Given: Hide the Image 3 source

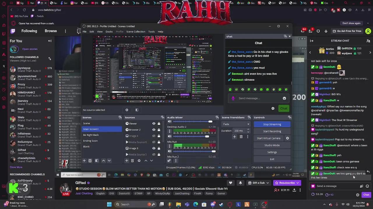Looking at the screenshot, I should (154, 148).
